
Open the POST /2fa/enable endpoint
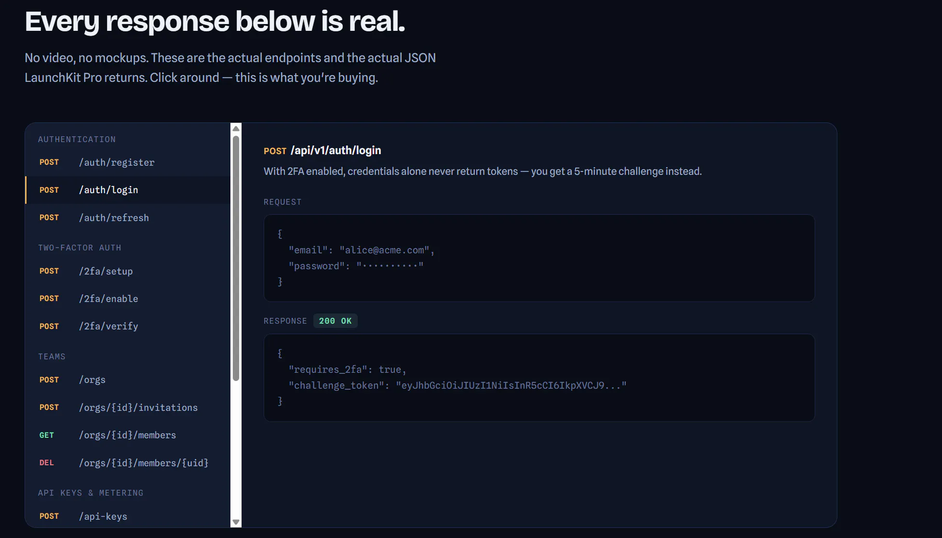click(x=128, y=299)
